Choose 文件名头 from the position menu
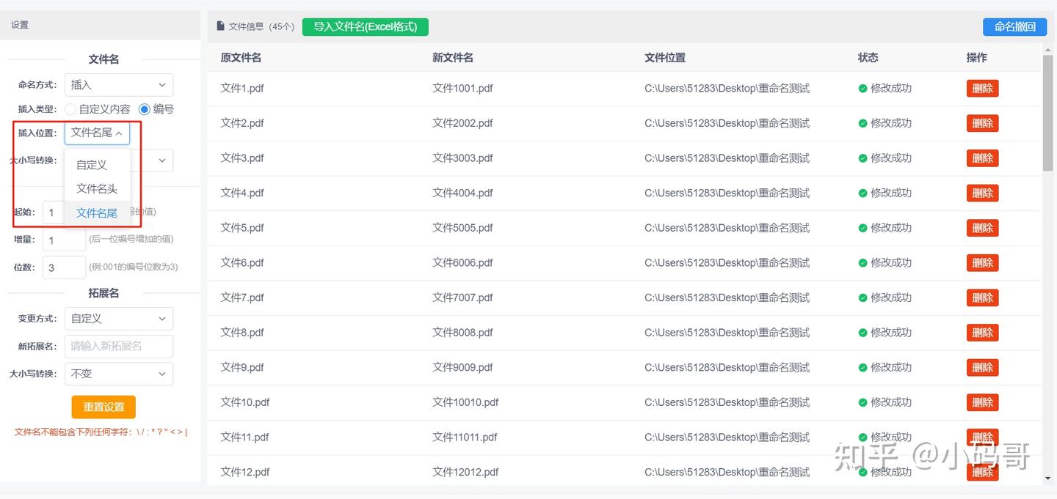 [x=97, y=189]
